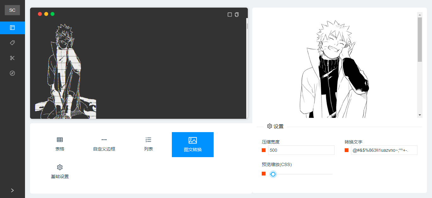Image resolution: width=432 pixels, height=198 pixels.
Task: Open 基础设置
Action: tap(60, 172)
